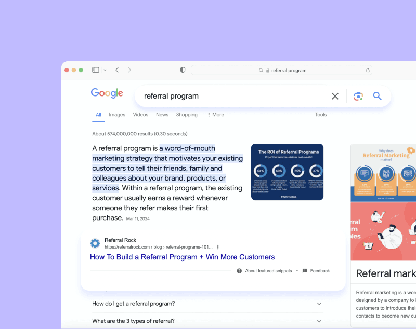Click the browser forward arrow
Viewport: 416px width, 329px height.
point(129,70)
